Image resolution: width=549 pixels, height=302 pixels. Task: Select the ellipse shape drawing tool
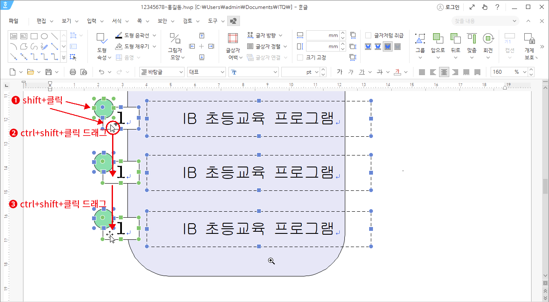click(44, 36)
